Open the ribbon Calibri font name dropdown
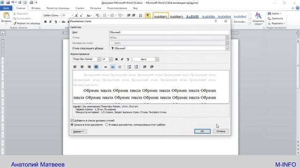The width and height of the screenshot is (300, 168). (x=60, y=15)
